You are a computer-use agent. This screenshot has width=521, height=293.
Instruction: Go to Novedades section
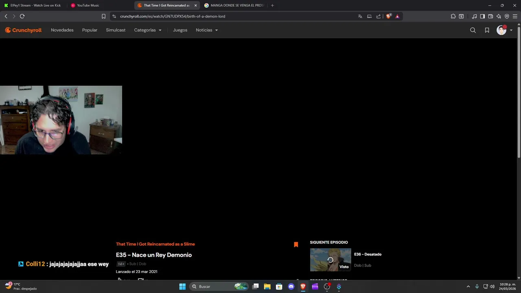(x=62, y=30)
